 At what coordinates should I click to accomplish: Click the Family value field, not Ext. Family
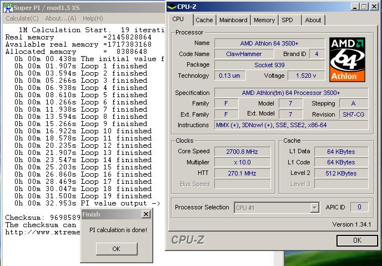point(226,103)
